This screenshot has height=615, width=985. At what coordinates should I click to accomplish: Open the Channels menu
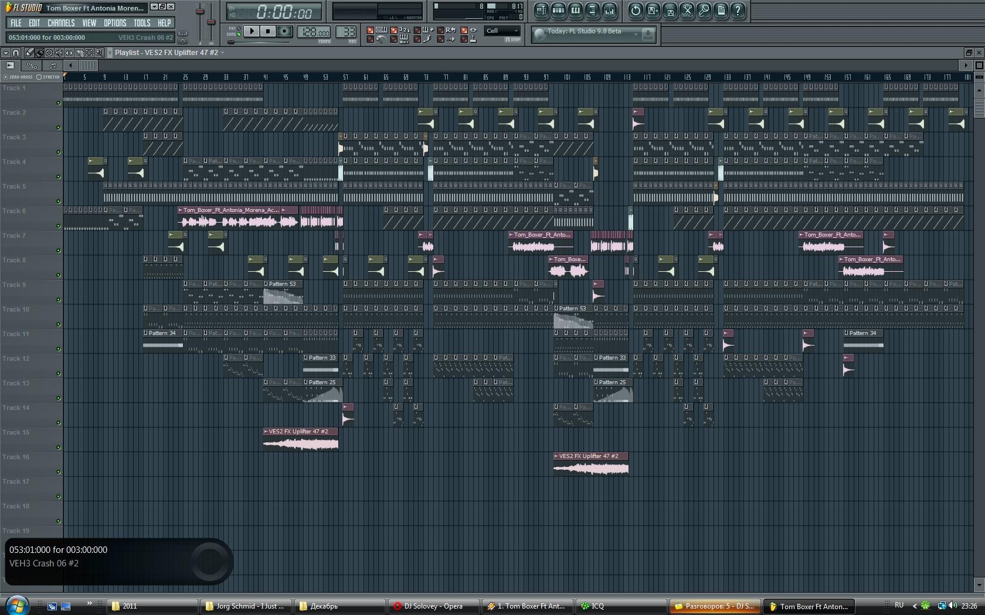coord(61,23)
